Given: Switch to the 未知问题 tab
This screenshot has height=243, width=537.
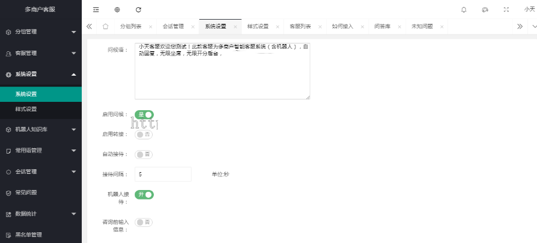Looking at the screenshot, I should (422, 26).
